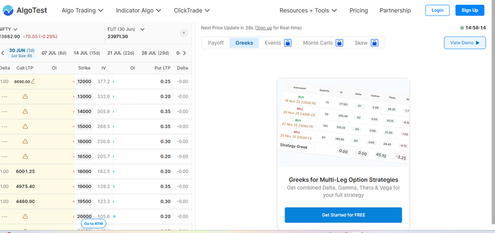Click the AlgoTest logo

pyautogui.click(x=25, y=11)
